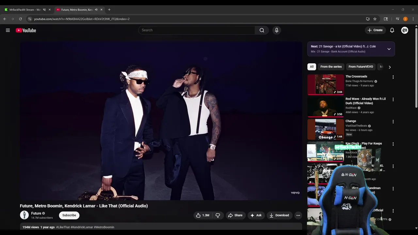Open options for Tha Crossroads video
This screenshot has width=418, height=235.
[x=393, y=77]
